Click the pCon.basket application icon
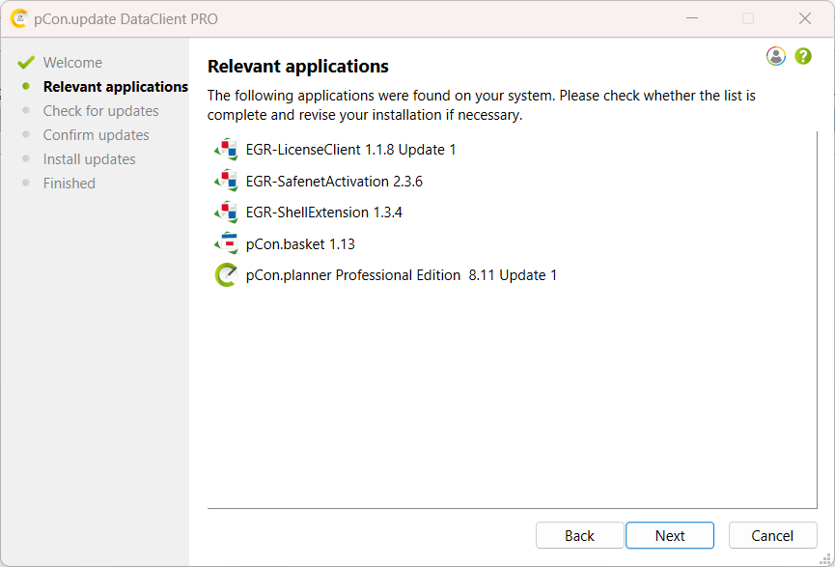The image size is (835, 567). click(226, 243)
